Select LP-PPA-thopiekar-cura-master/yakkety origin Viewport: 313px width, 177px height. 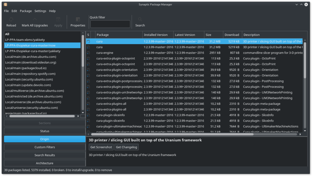click(x=42, y=51)
